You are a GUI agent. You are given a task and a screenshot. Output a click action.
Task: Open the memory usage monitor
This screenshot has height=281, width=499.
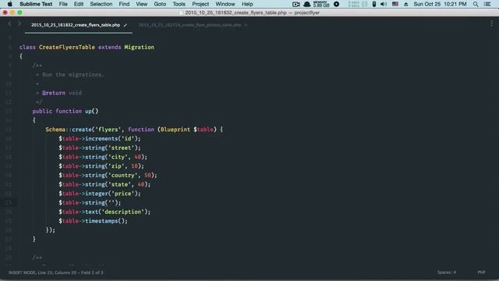(321, 4)
